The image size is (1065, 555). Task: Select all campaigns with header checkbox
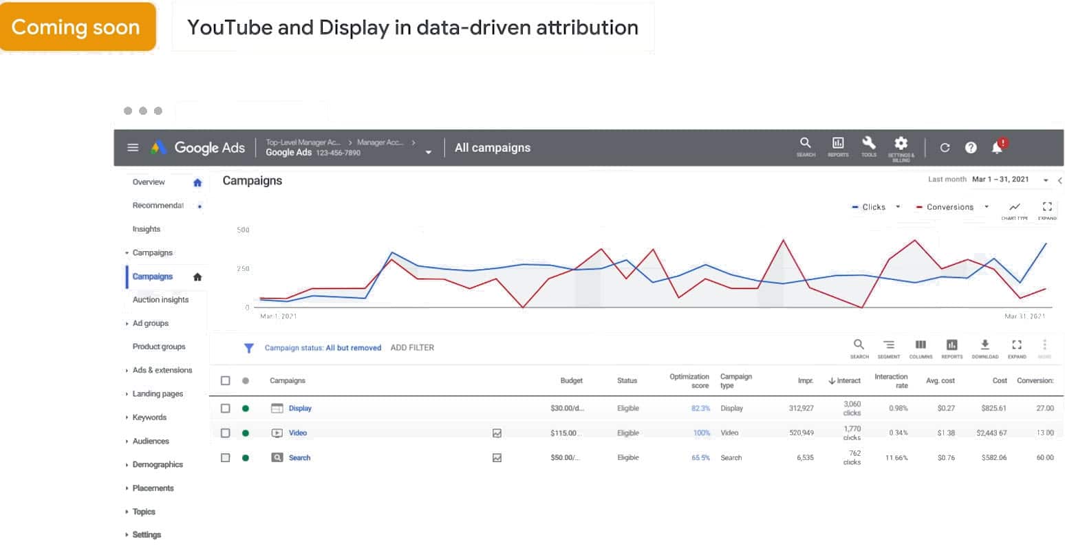click(225, 380)
